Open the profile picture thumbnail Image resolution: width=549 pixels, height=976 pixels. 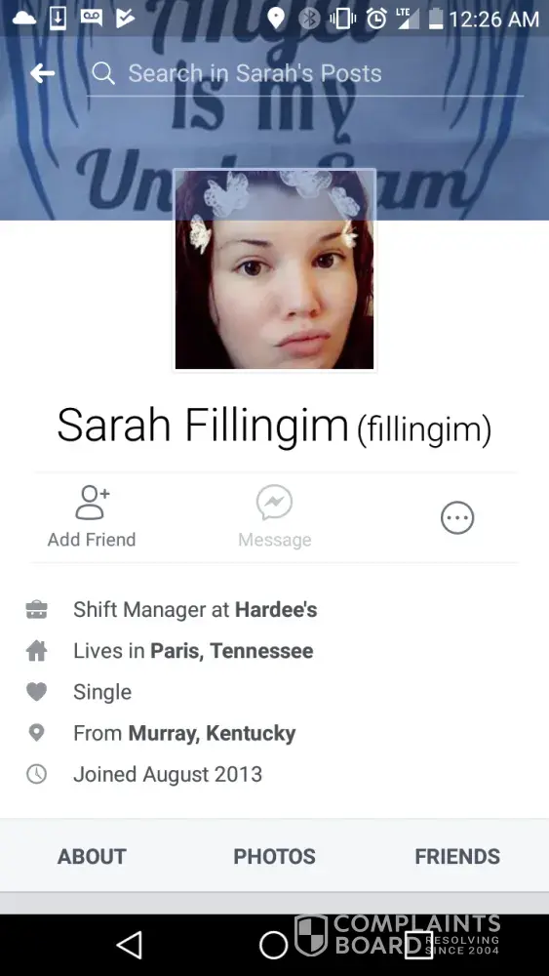pos(274,269)
